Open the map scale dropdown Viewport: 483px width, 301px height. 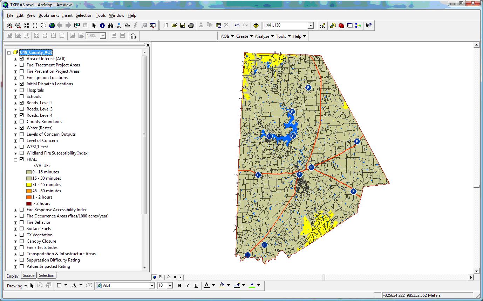311,26
